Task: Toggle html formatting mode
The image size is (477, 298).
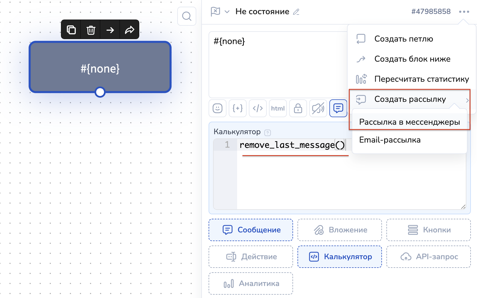Action: [x=278, y=108]
